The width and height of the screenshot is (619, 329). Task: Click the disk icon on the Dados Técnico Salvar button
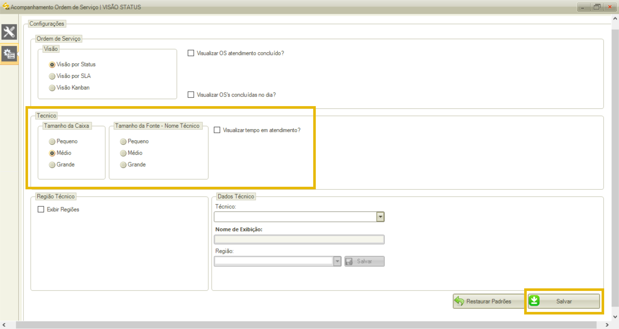(349, 261)
